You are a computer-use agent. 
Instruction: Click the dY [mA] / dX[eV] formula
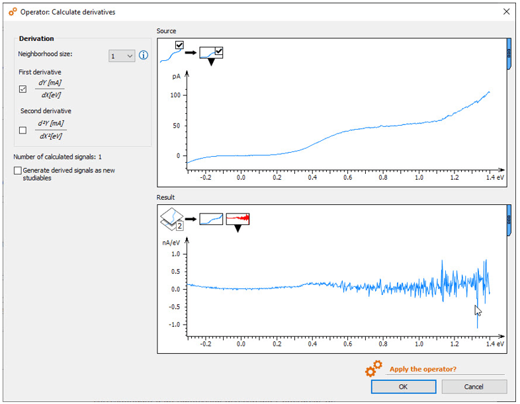(50, 89)
